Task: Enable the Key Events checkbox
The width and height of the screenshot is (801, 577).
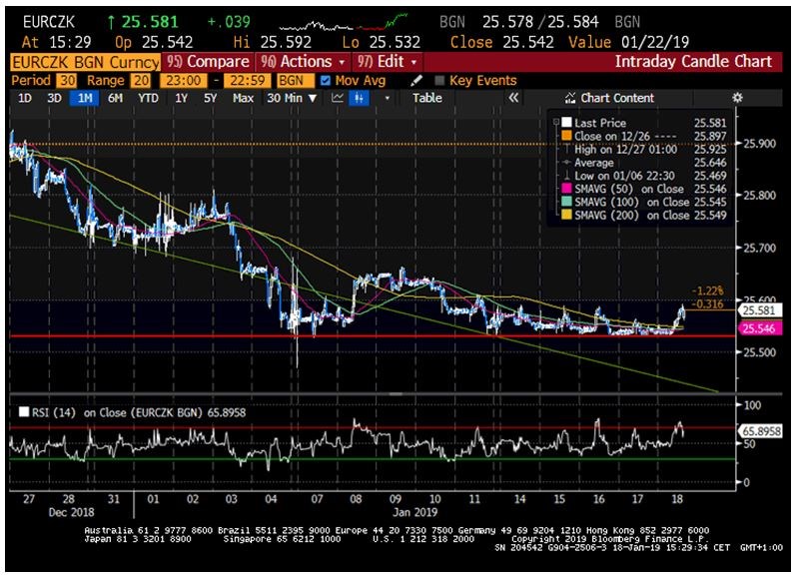Action: click(x=439, y=80)
